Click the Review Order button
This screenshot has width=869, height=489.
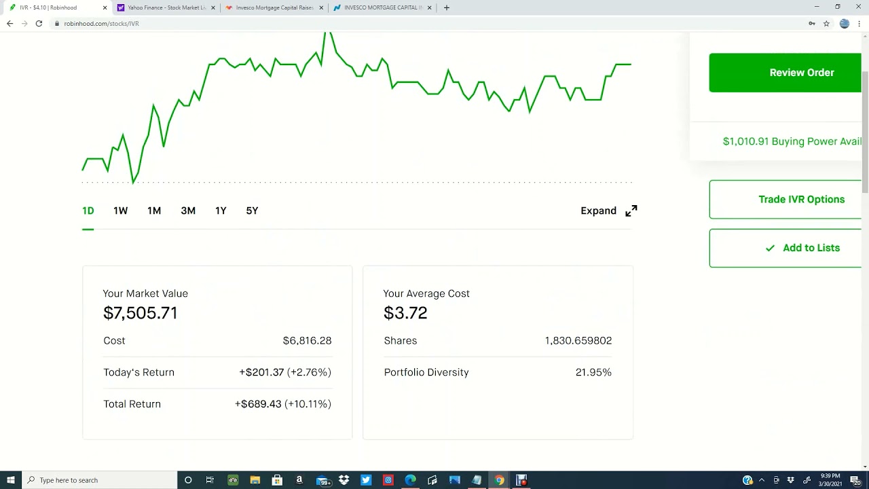tap(785, 73)
